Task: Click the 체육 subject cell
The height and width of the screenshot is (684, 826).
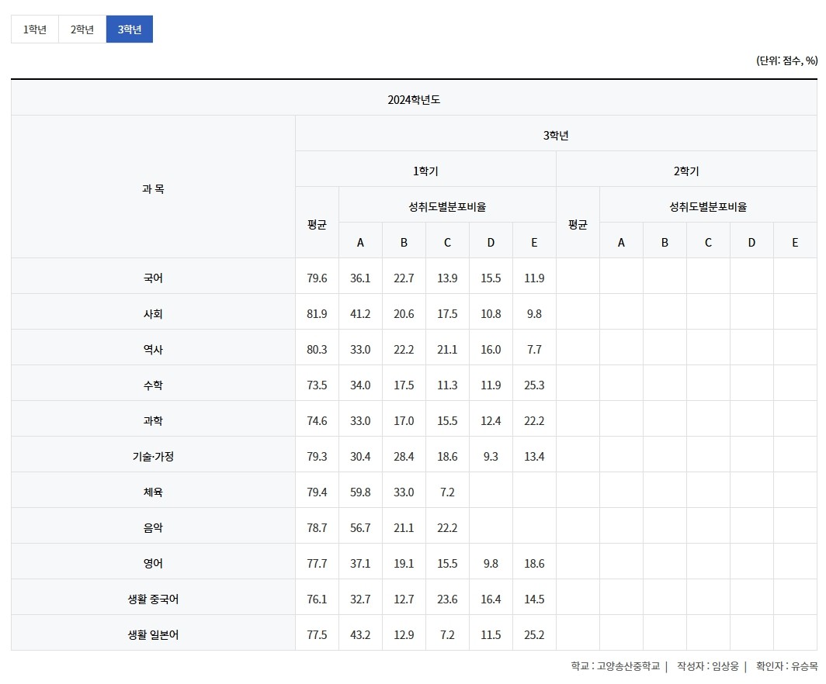Action: tap(153, 492)
